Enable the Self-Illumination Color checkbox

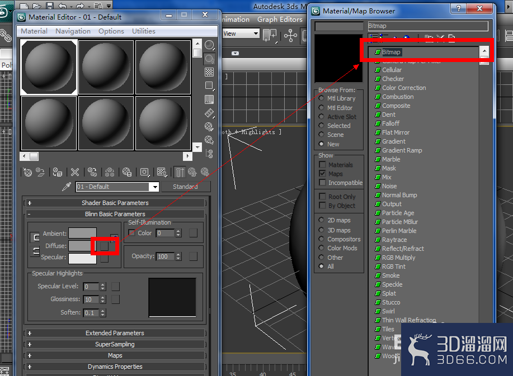click(x=131, y=233)
